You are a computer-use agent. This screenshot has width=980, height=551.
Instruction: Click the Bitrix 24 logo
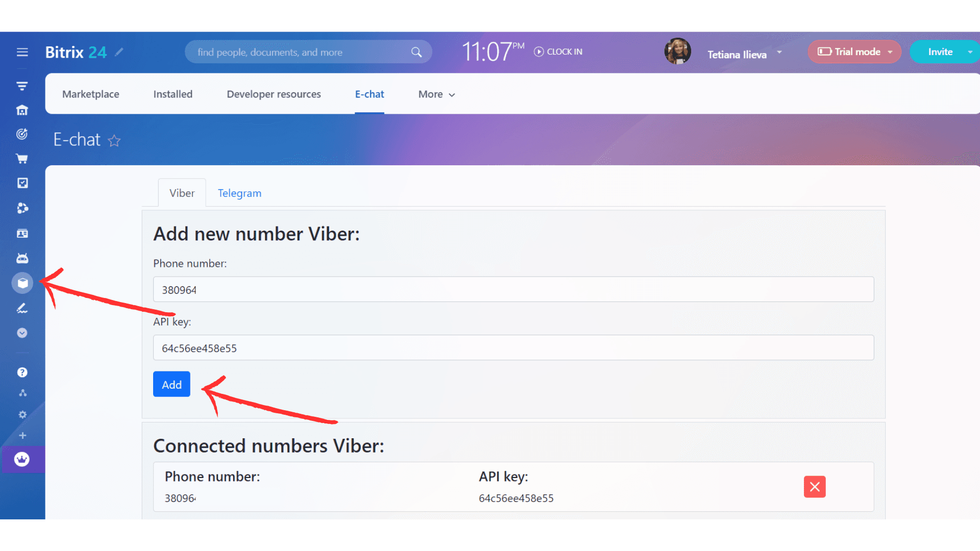point(76,52)
